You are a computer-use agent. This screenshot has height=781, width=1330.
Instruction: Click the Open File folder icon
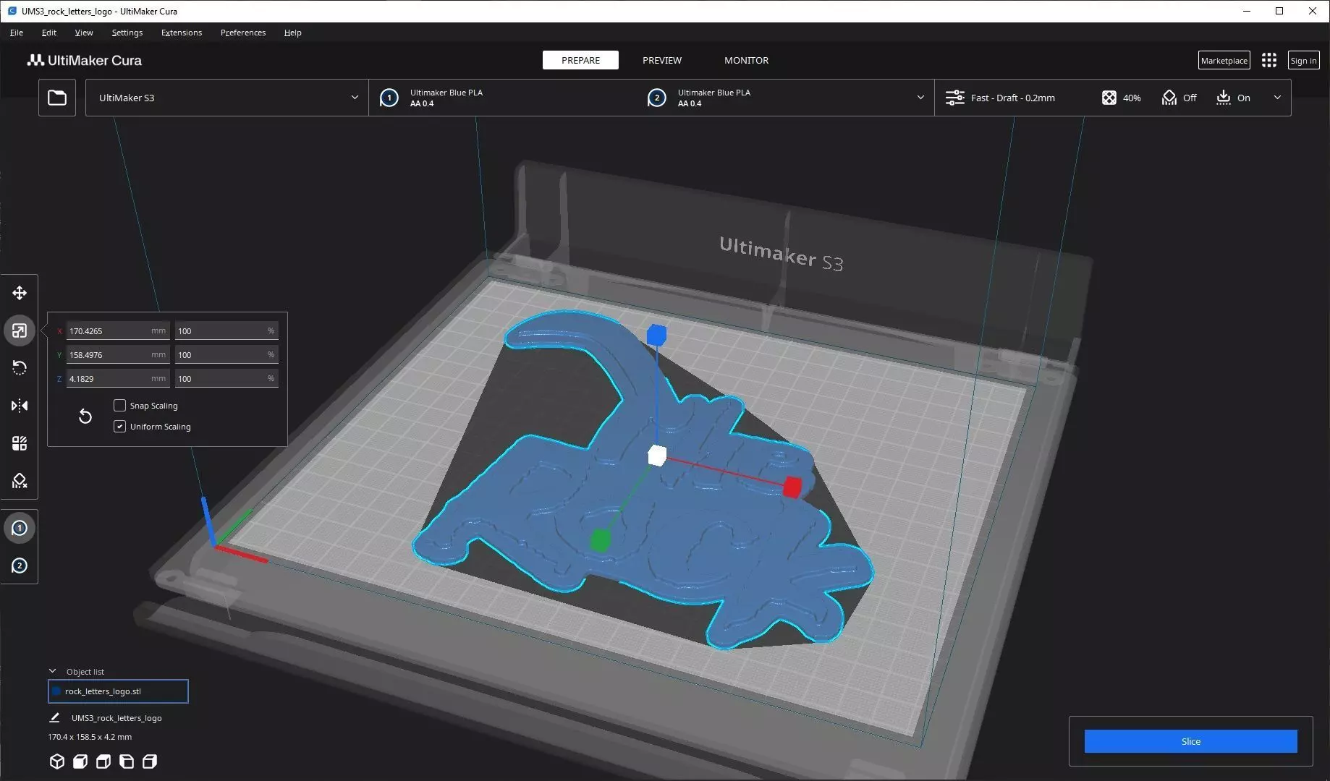click(57, 98)
